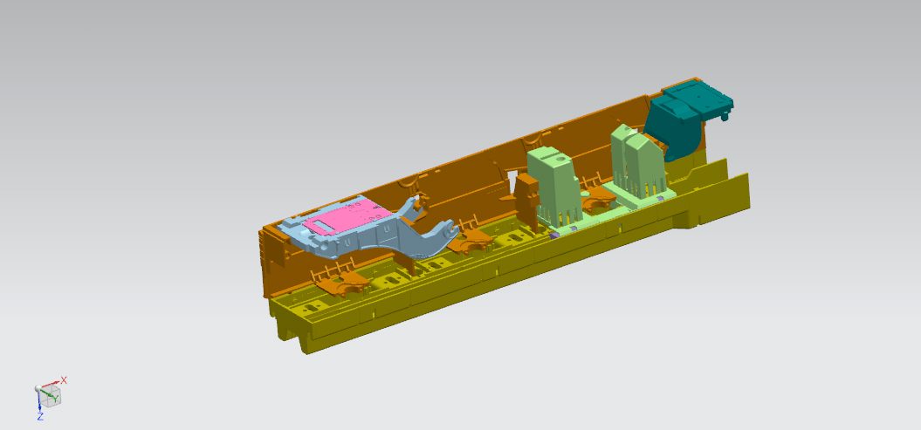
Task: Click the white origin sphere of the triad
Action: pos(38,389)
